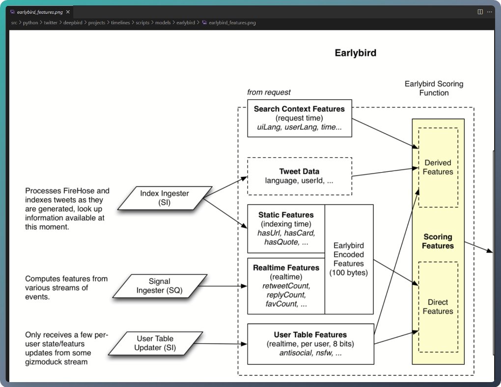Viewport: 501px width, 387px height.
Task: Click the 'antisocial, nsfw, ...' text
Action: (x=310, y=353)
